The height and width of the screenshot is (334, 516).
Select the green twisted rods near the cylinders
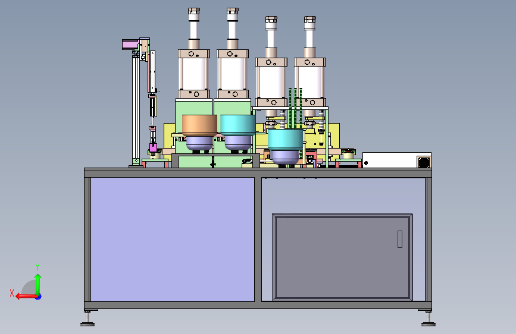pyautogui.click(x=295, y=108)
